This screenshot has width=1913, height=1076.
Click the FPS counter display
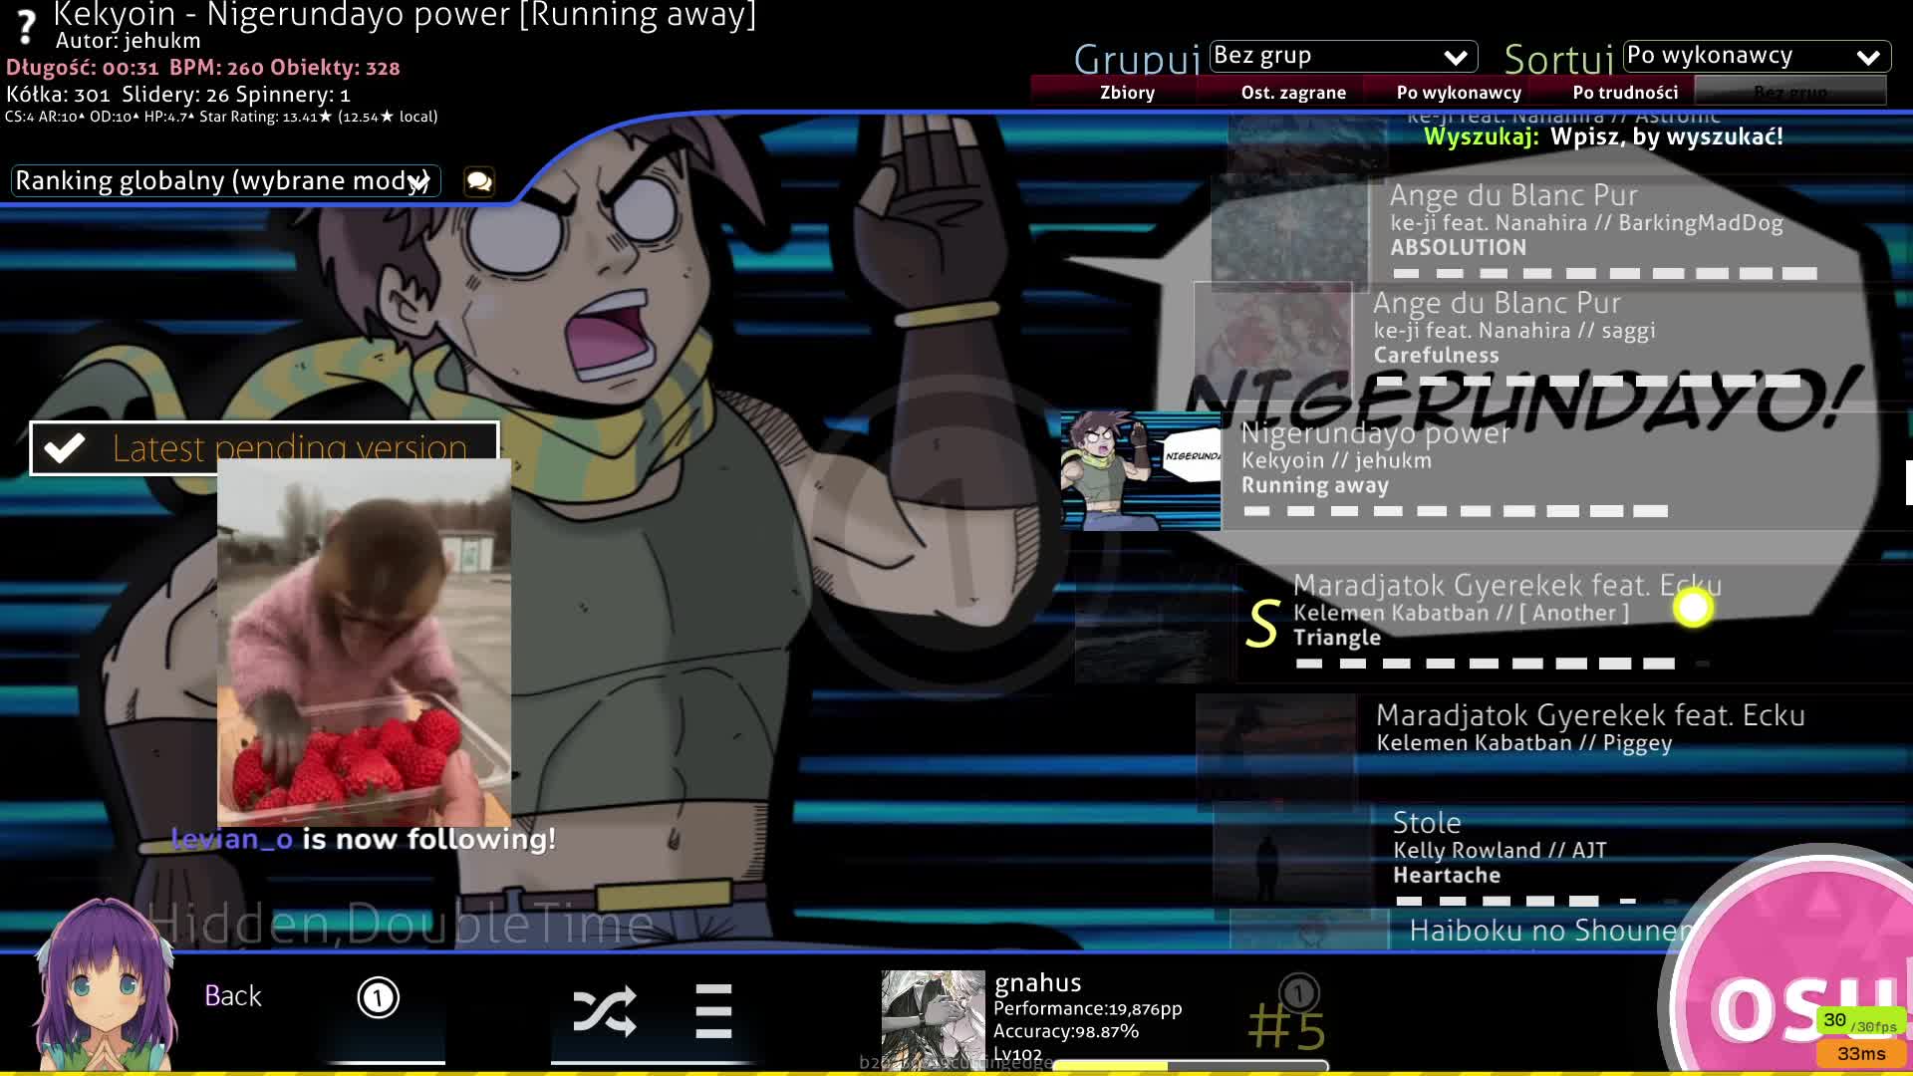(x=1860, y=1022)
